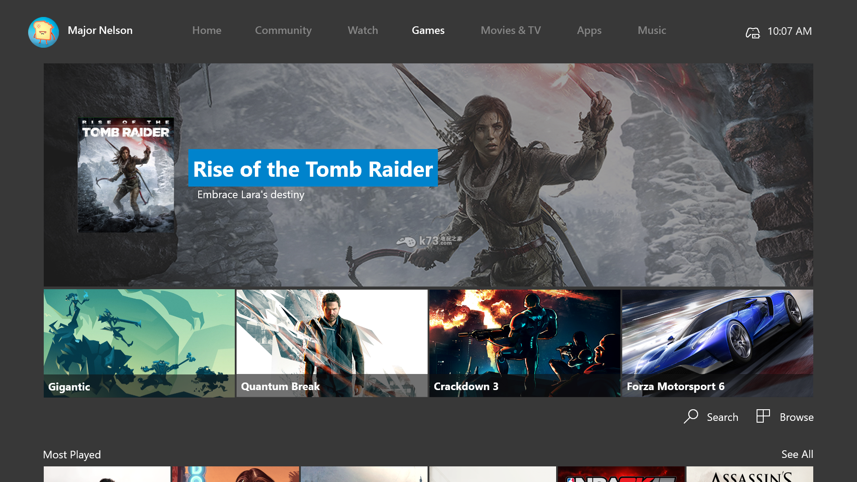The width and height of the screenshot is (857, 482).
Task: Select the Watch menu item
Action: [363, 30]
